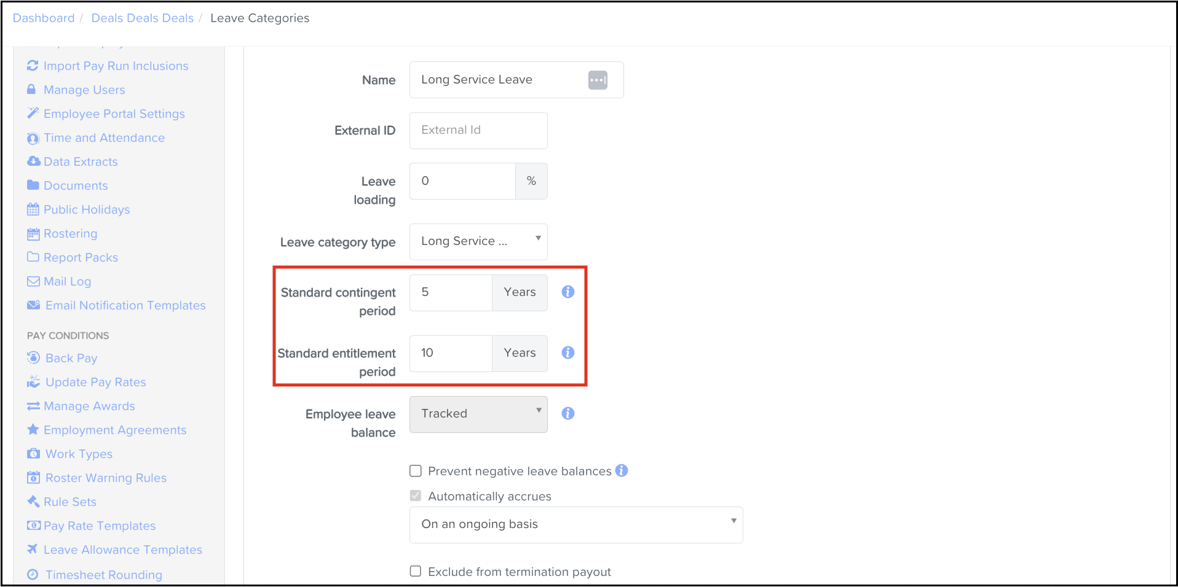
Task: Click the Public Holidays calendar icon
Action: point(33,210)
